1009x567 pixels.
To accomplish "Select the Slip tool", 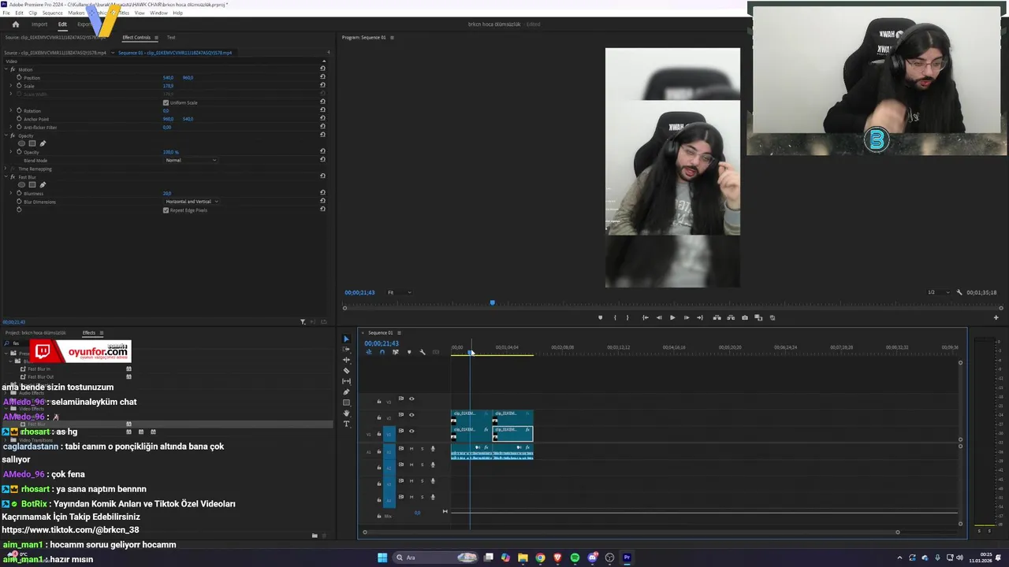I will 346,381.
